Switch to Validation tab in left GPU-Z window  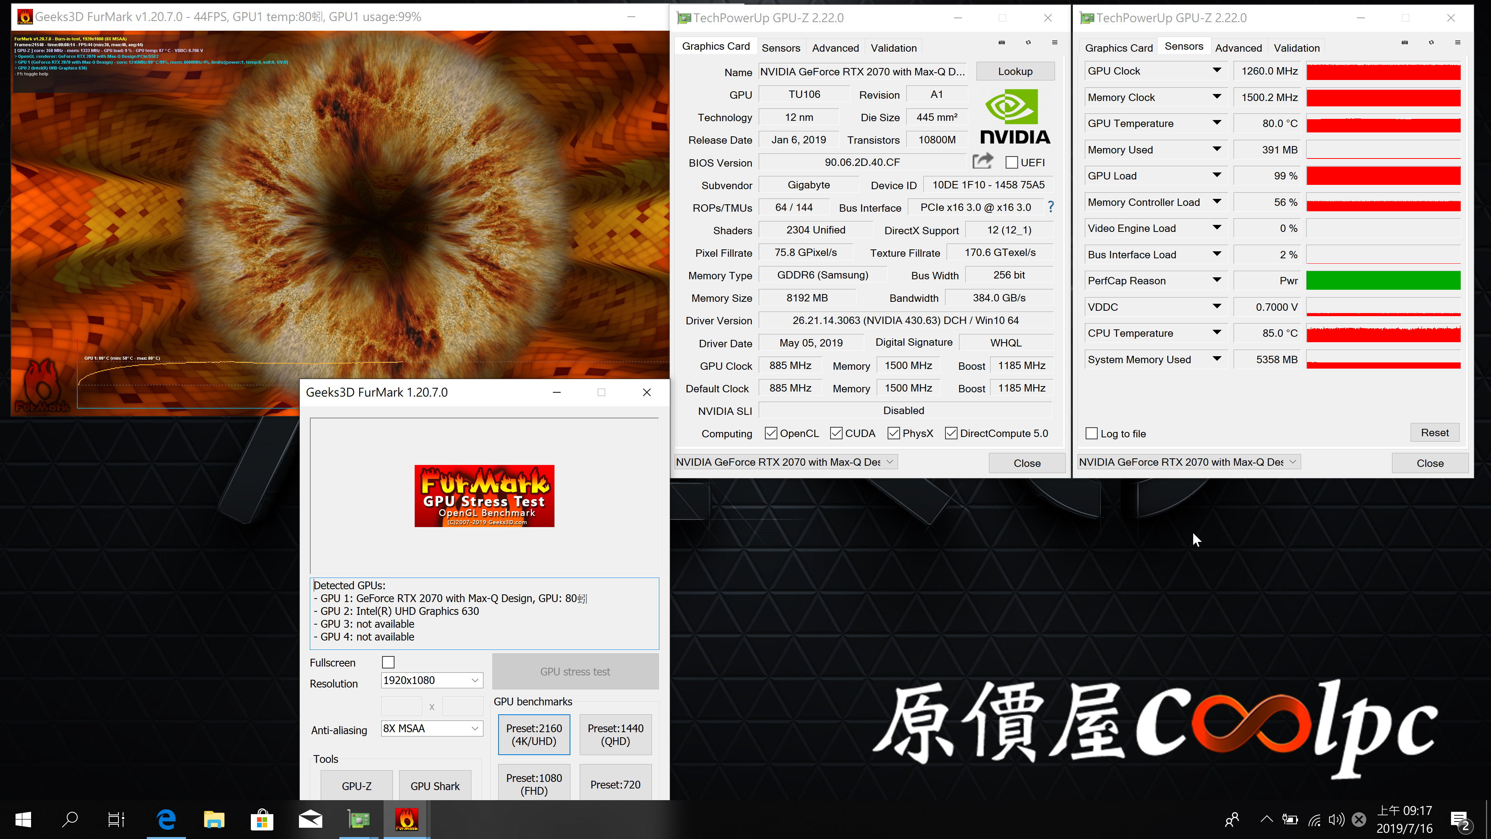[894, 47]
